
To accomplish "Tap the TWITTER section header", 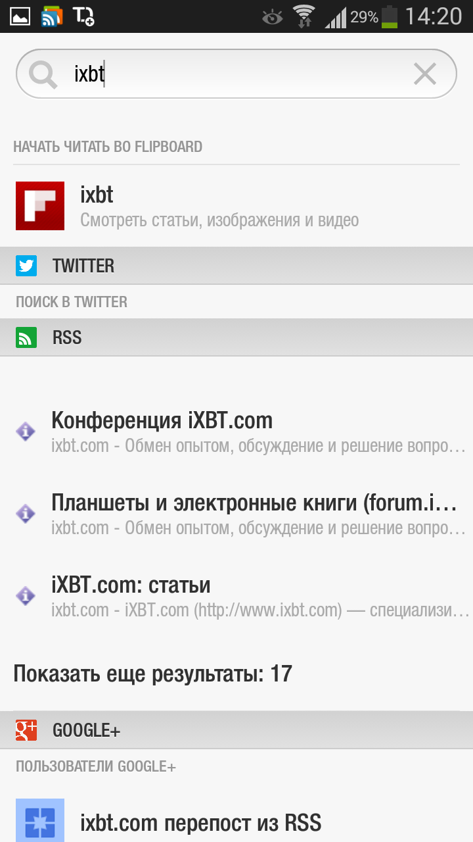I will (236, 266).
